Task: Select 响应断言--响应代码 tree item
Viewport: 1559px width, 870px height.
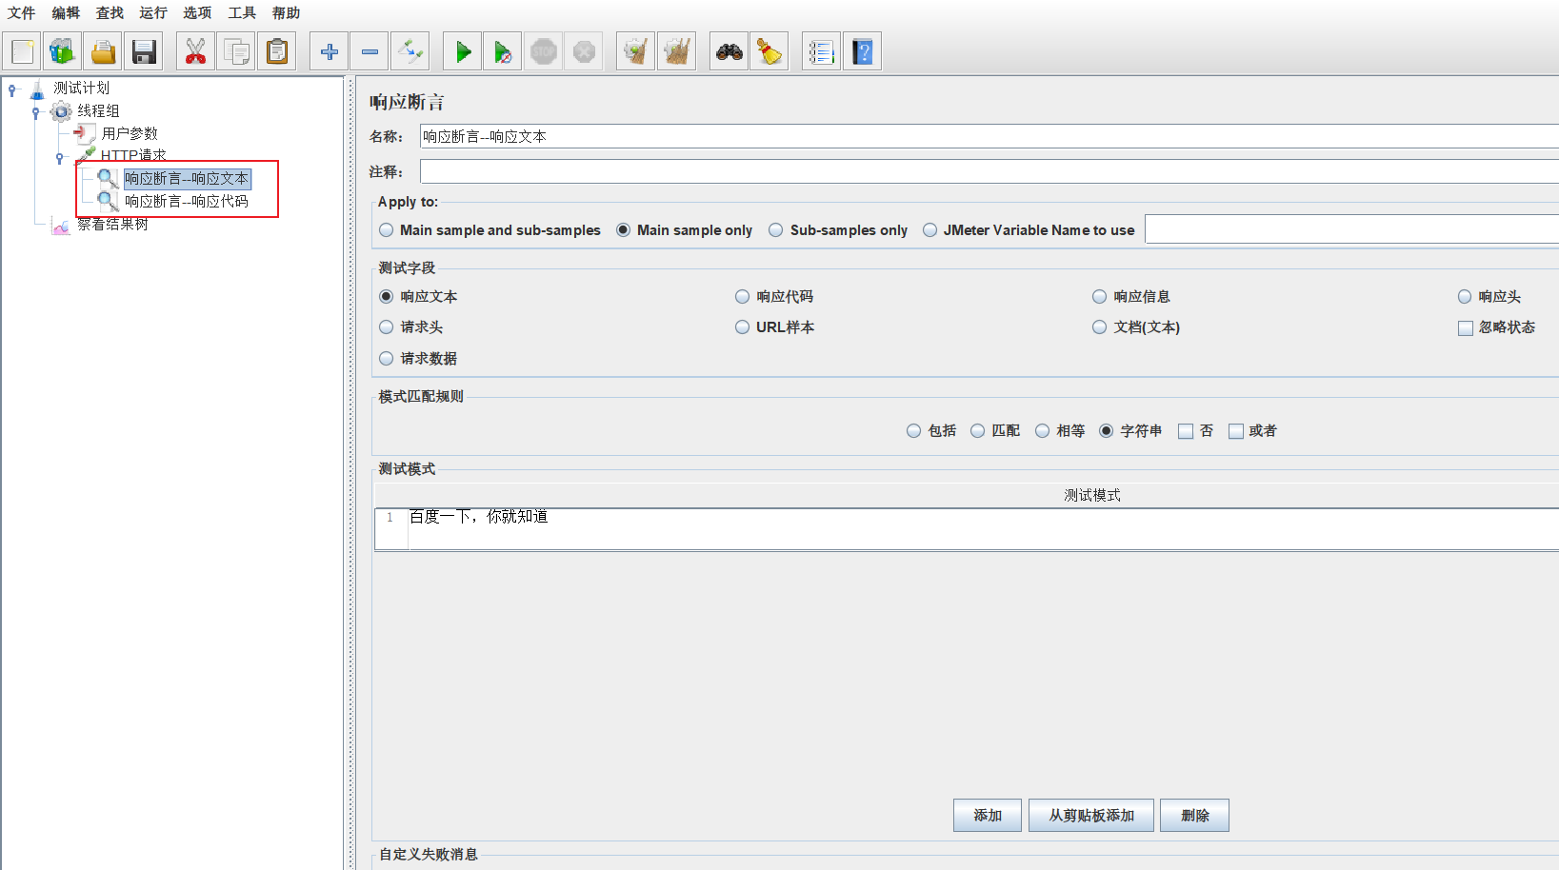Action: tap(187, 201)
